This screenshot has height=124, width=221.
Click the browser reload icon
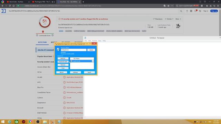point(10,6)
